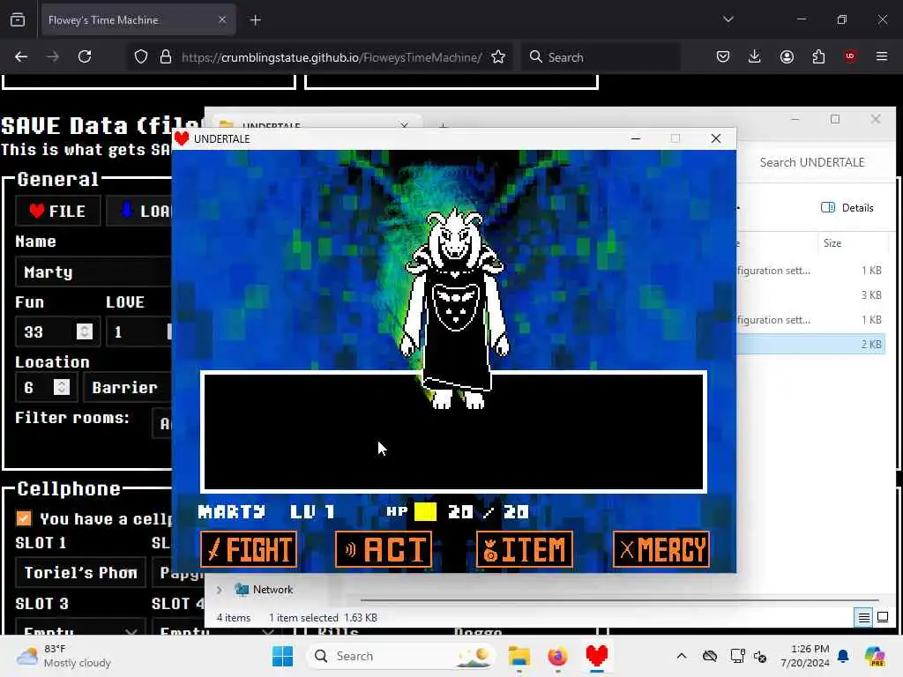Screen dimensions: 903x677
Task: Click the FIGHT button in Undertale
Action: [249, 549]
